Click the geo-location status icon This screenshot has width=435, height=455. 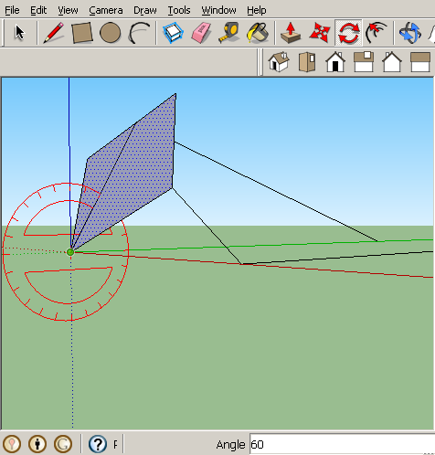[x=12, y=444]
